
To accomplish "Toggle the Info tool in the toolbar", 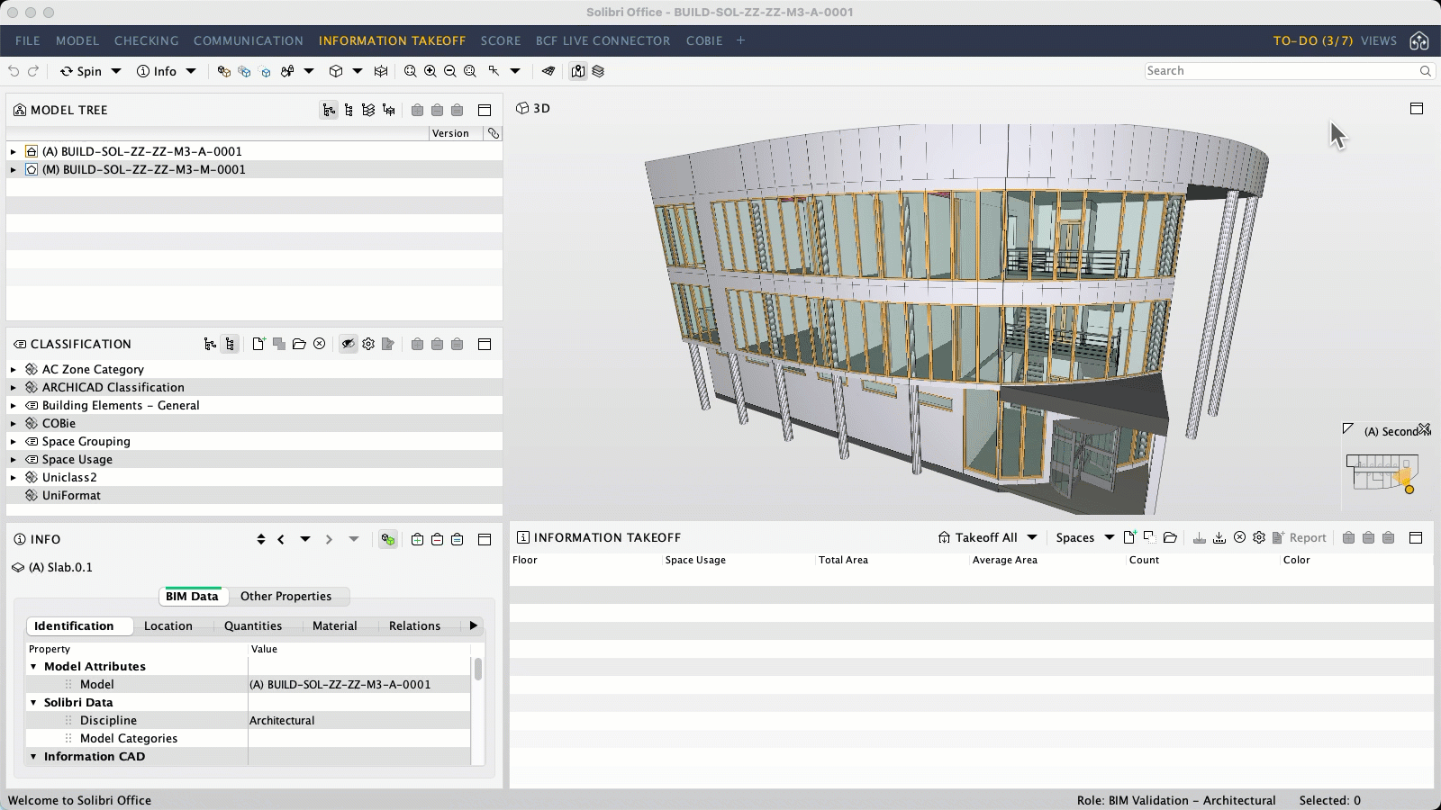I will pyautogui.click(x=160, y=71).
